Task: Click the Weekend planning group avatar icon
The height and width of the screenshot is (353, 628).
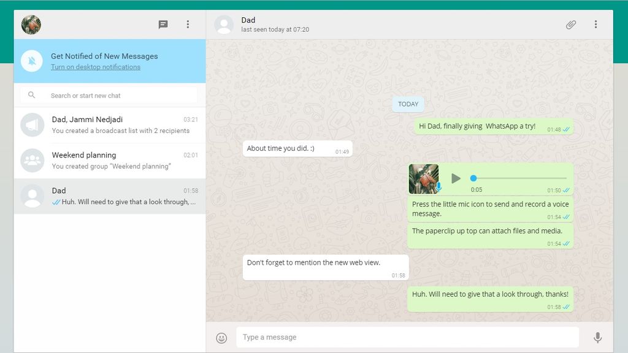Action: click(32, 161)
